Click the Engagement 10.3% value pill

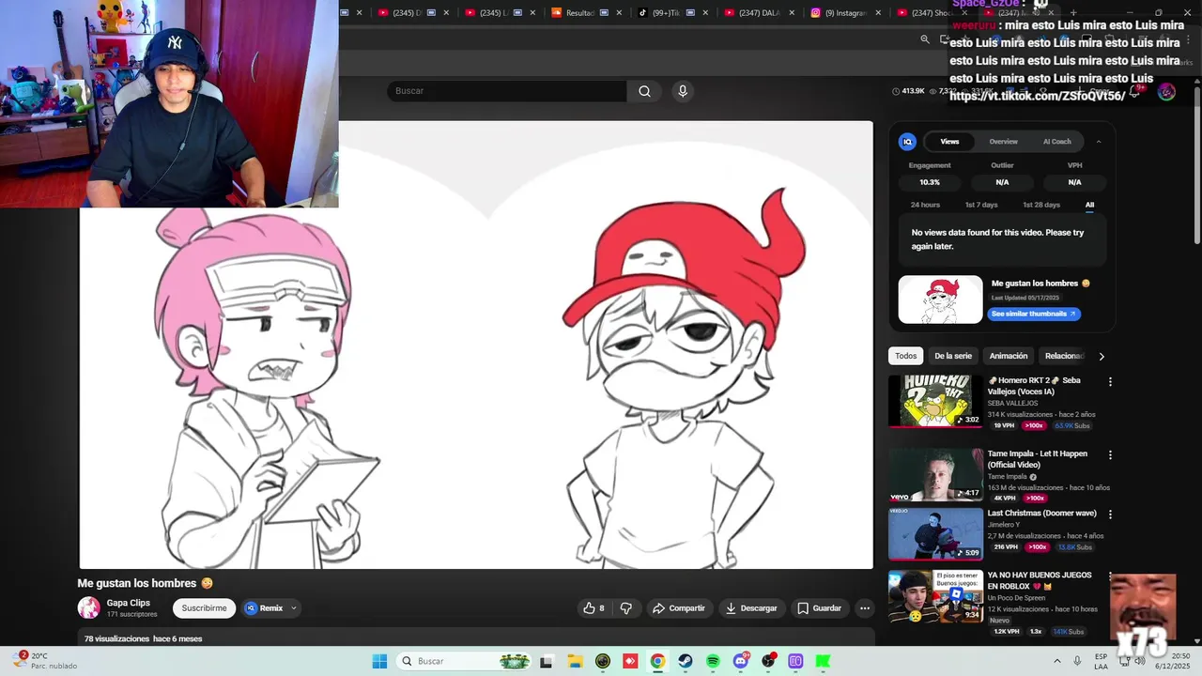click(930, 182)
